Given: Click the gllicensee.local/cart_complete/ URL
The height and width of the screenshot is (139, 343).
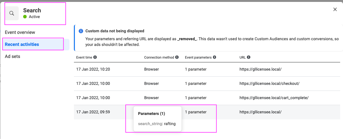Looking at the screenshot, I should [274, 98].
